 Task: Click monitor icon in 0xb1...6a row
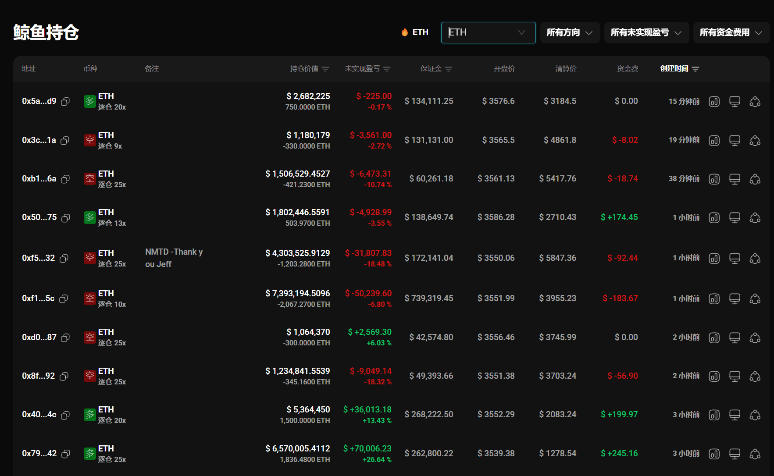coord(735,179)
